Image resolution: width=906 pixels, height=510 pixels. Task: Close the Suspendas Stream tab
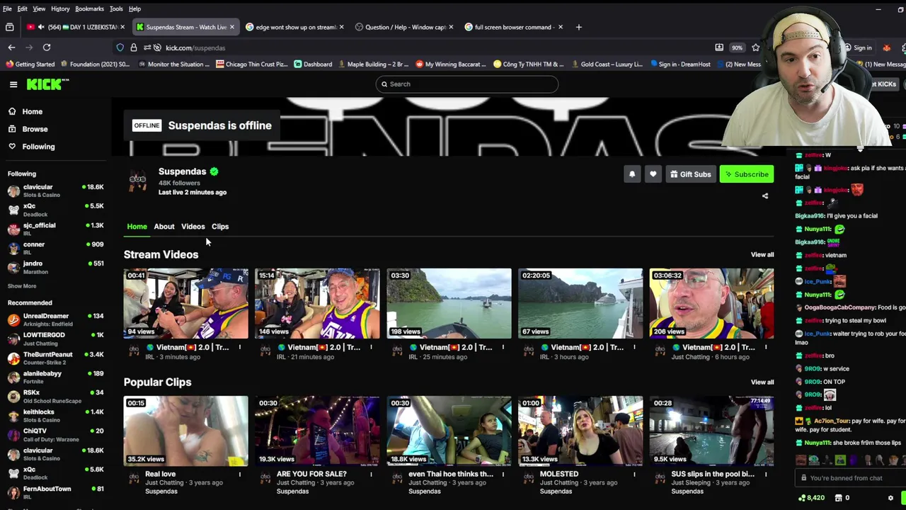[231, 27]
